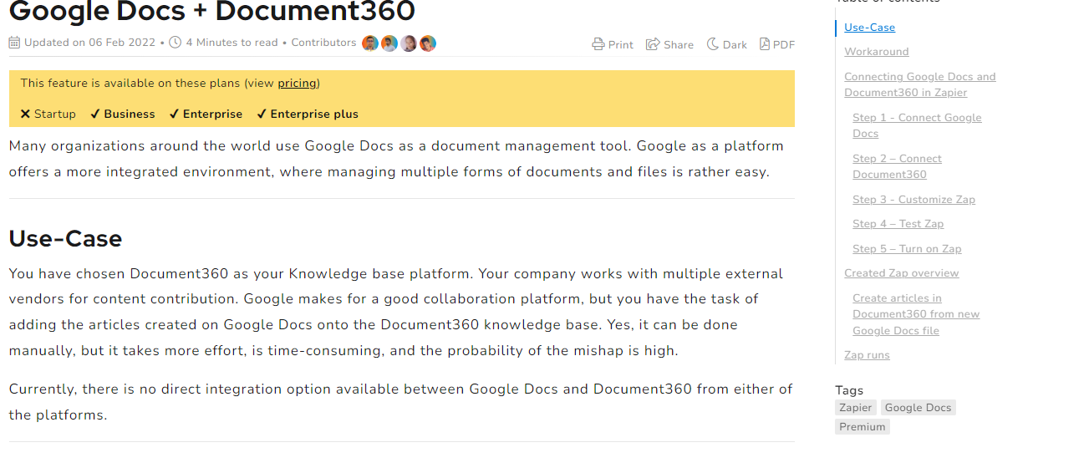Go to Step 3 - Customize Zap
This screenshot has height=468, width=1089.
point(913,200)
